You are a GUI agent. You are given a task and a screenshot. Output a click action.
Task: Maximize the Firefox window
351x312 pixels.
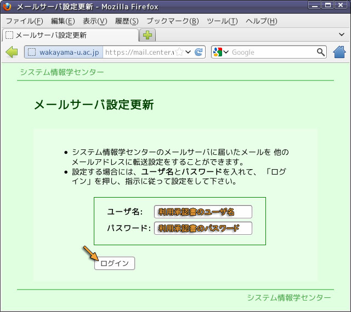click(x=328, y=5)
